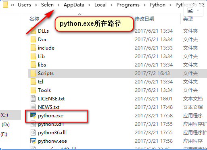
Task: Open the DLLs folder icon
Action: pos(33,31)
